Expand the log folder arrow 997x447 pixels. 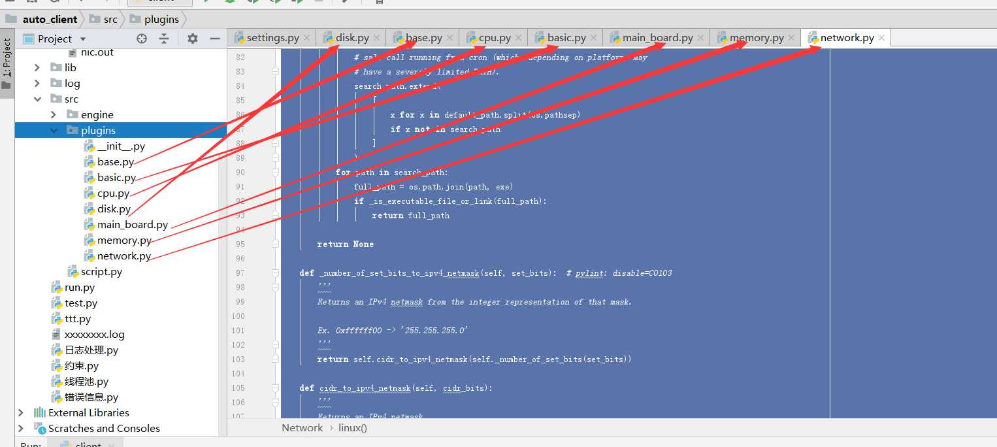[37, 83]
